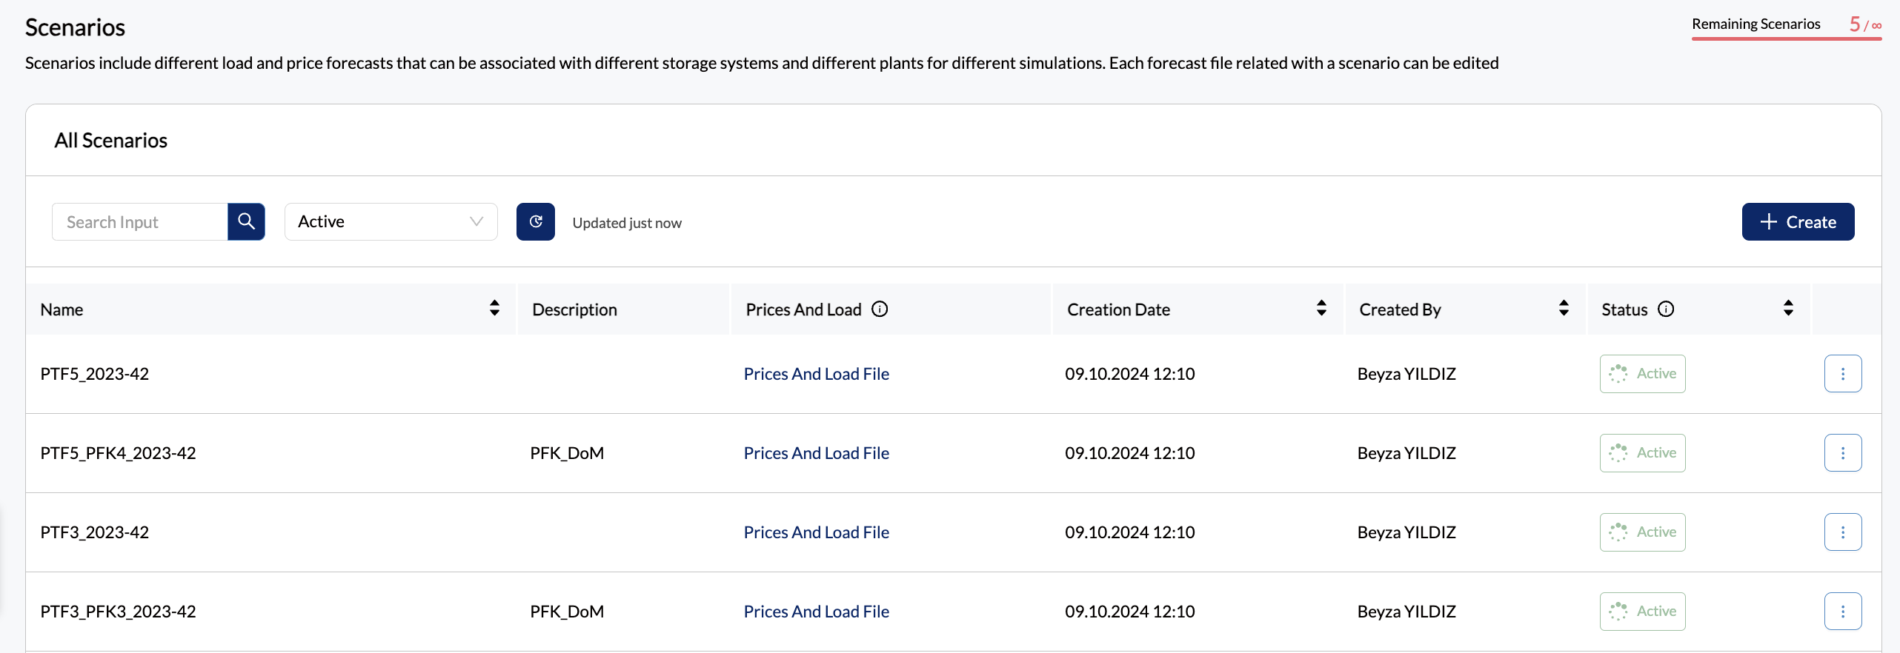Click the Active status badge of PTF5_2023-42
Screen dimensions: 1900x653
[x=1642, y=374]
